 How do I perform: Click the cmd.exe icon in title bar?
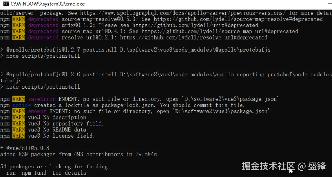point(5,4)
